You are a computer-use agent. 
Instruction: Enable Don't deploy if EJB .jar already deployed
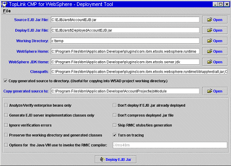pyautogui.click(x=115, y=105)
